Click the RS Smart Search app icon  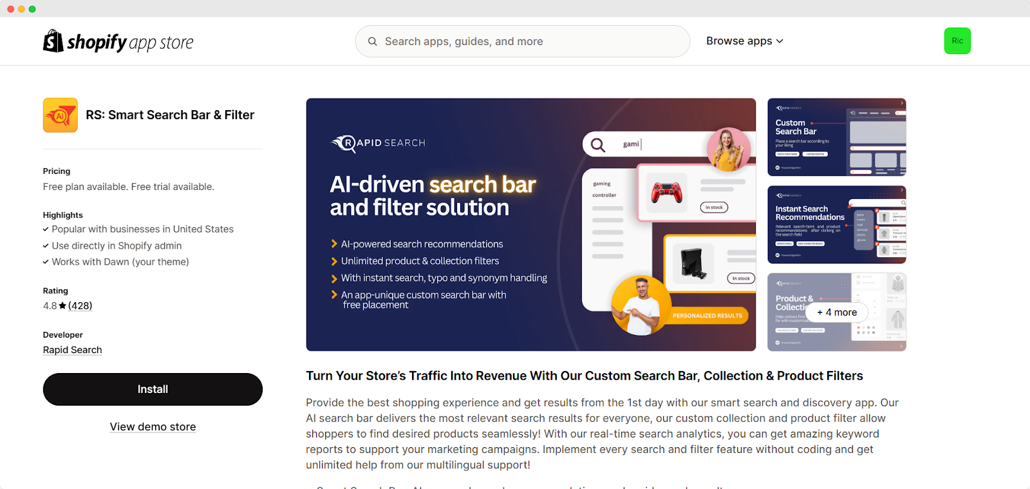point(61,115)
